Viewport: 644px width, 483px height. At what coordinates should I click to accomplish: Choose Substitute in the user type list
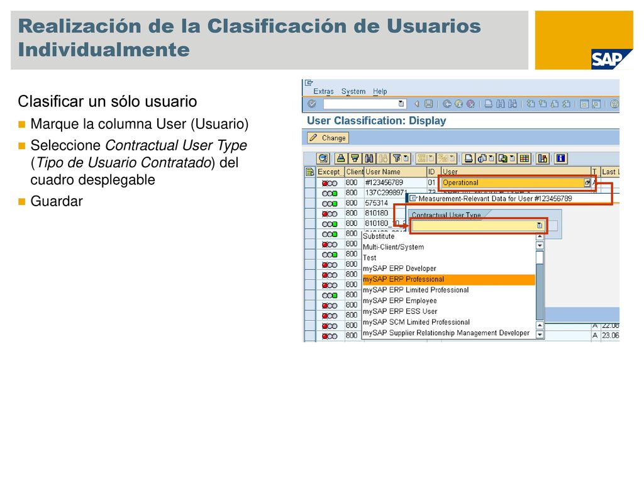coord(449,236)
